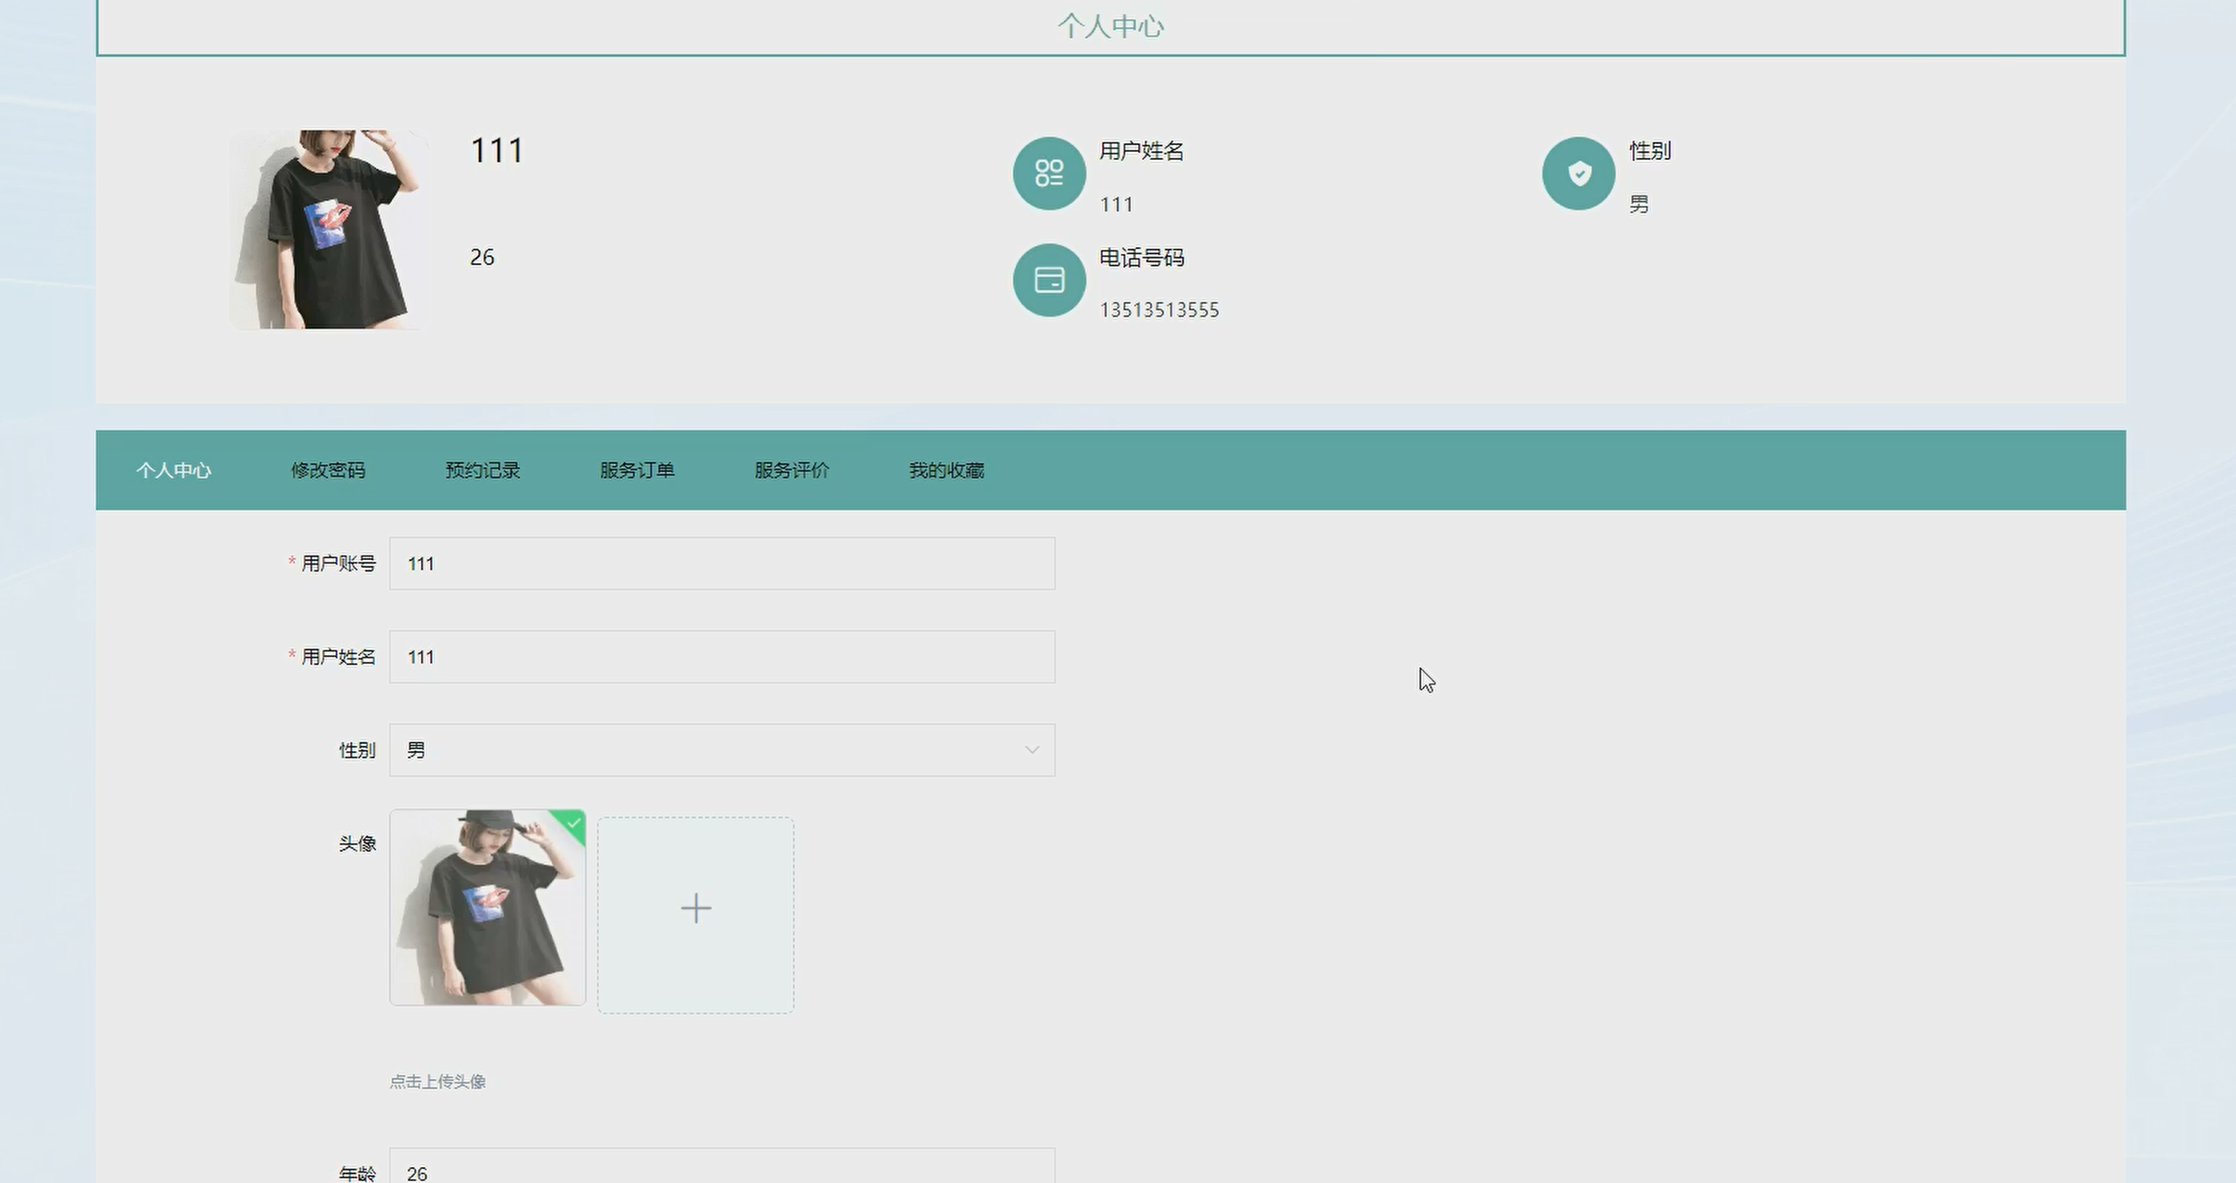Viewport: 2236px width, 1183px height.
Task: Click the plus icon to upload avatar
Action: tap(696, 908)
